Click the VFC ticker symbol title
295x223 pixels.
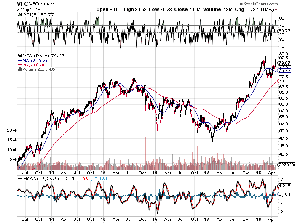(22, 4)
